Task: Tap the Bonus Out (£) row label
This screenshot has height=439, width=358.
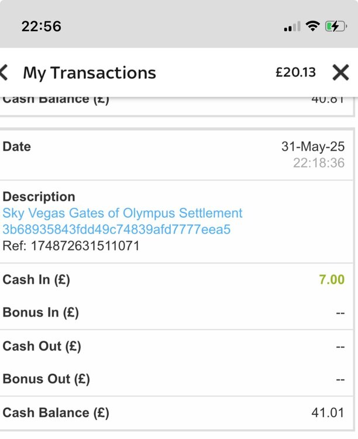Action: click(x=46, y=379)
